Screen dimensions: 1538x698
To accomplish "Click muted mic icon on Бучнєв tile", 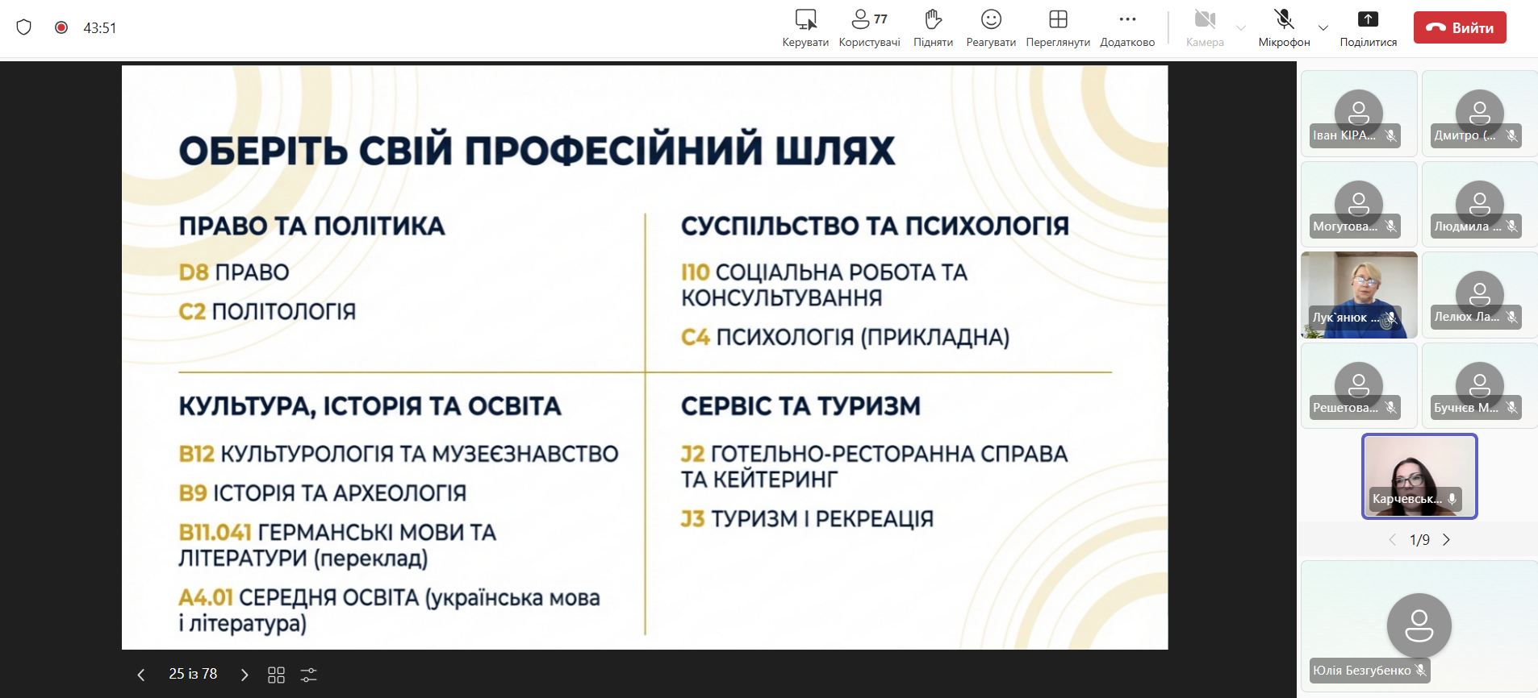I will (1512, 408).
